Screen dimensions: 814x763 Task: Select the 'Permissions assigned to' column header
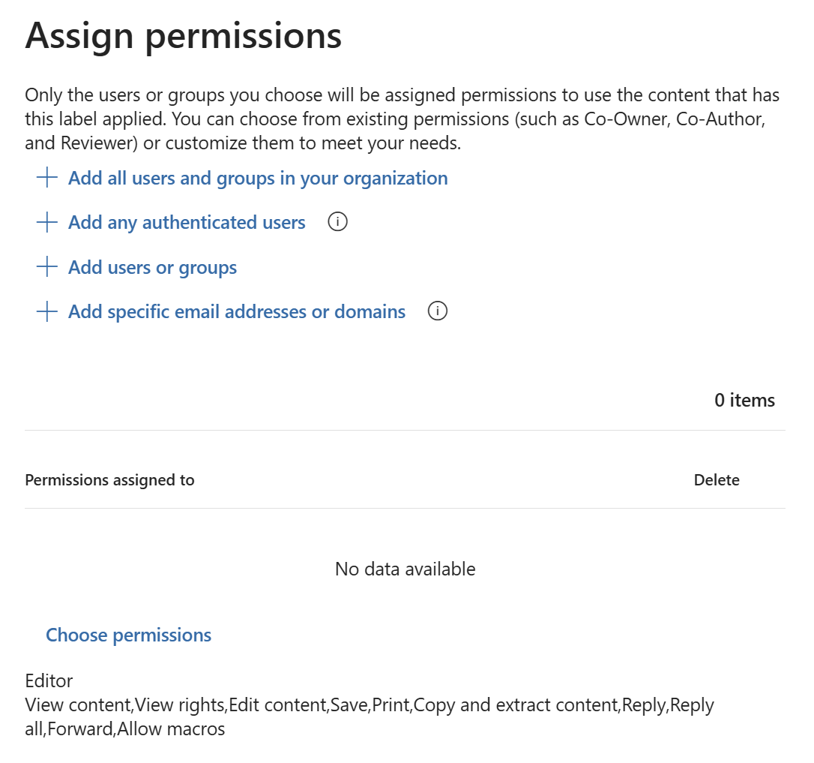coord(109,479)
